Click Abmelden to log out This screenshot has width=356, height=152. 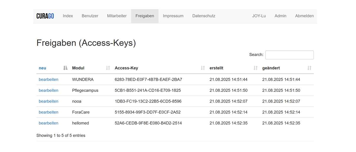point(304,16)
